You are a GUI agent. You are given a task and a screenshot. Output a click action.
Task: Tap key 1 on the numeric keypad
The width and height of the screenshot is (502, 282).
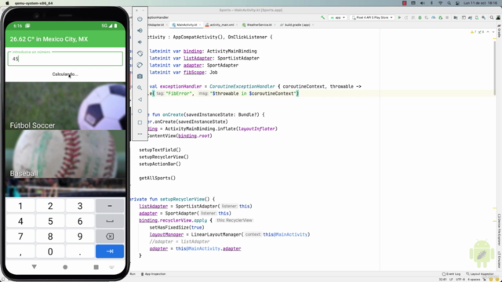20,206
